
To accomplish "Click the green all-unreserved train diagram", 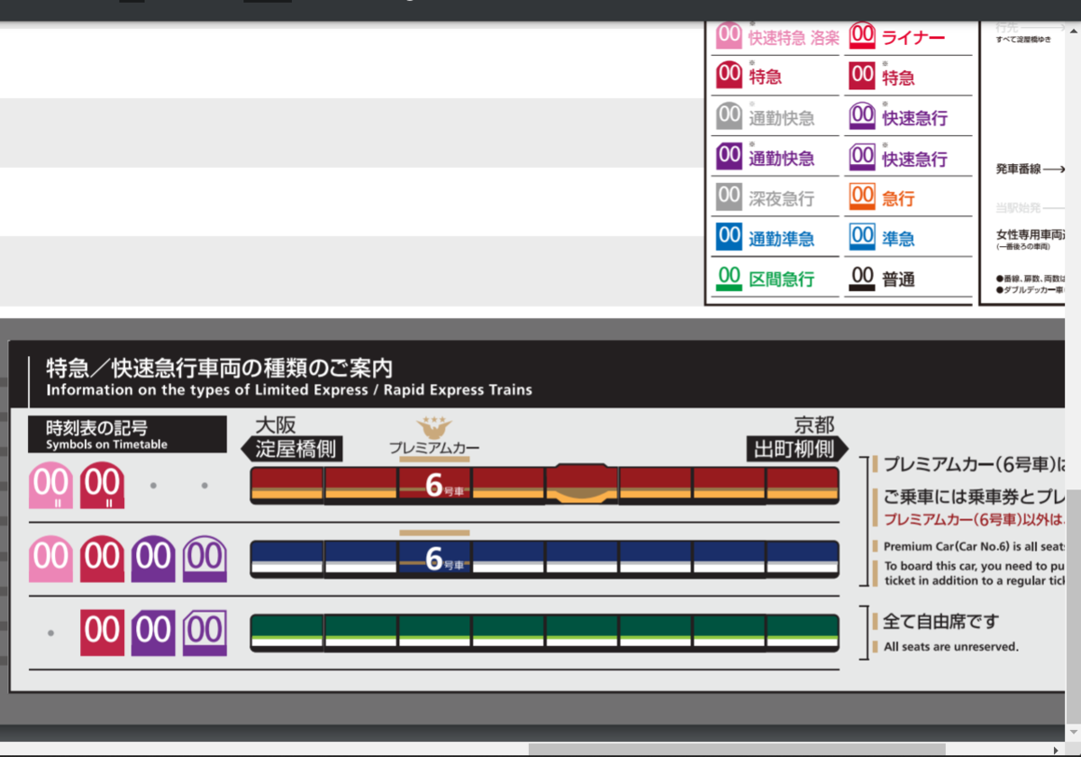I will click(x=544, y=633).
